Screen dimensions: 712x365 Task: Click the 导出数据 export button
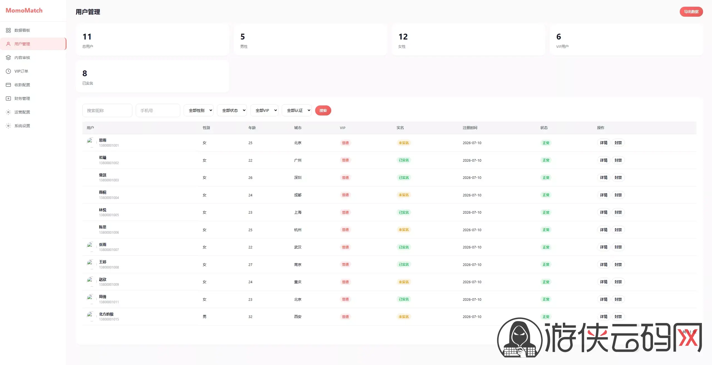(691, 12)
